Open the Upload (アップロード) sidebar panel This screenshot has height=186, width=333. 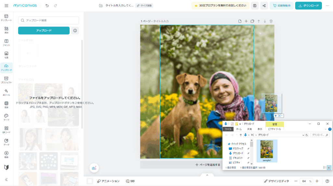pyautogui.click(x=7, y=68)
